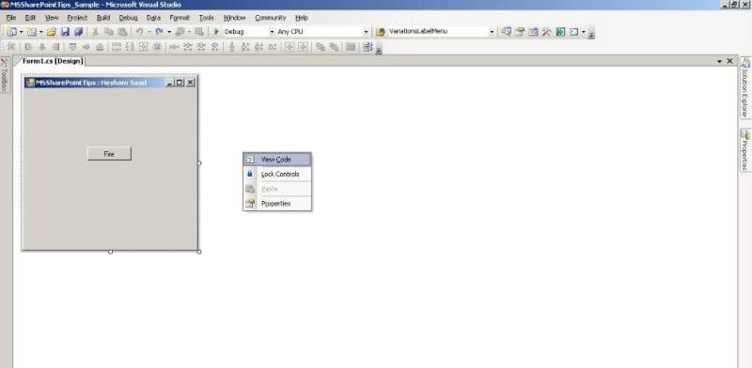Click the Redo arrow icon
The image size is (752, 368).
click(159, 32)
